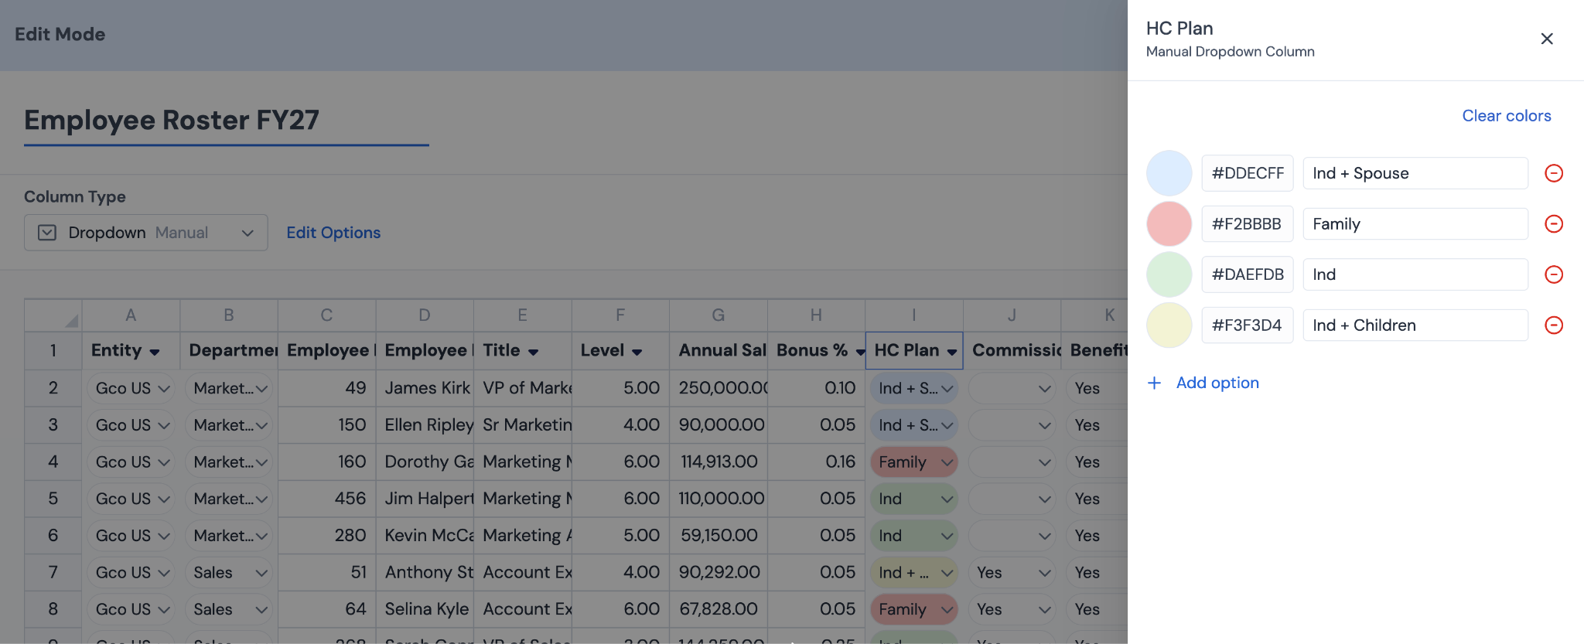1584x644 pixels.
Task: Remove the Ind + Children option
Action: click(x=1554, y=325)
